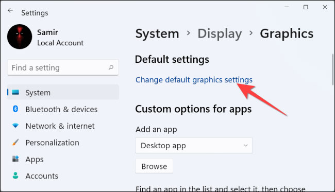The height and width of the screenshot is (192, 335).
Task: Click the System monitor icon in sidebar
Action: pos(15,92)
